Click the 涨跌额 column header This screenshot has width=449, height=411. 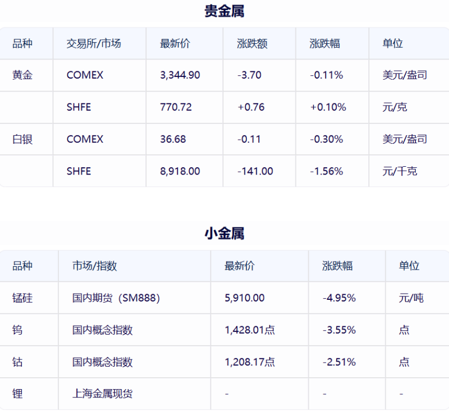[x=252, y=44]
